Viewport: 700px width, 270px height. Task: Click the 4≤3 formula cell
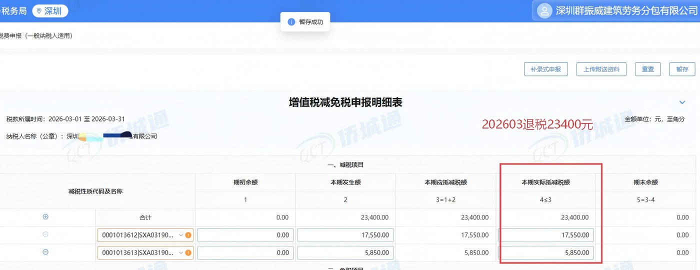[x=546, y=200]
